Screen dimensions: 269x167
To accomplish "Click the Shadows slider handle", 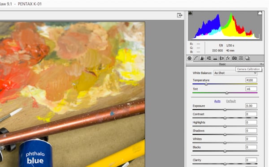I will point(225,134).
